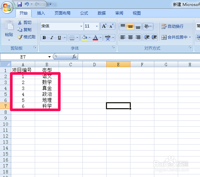Select cell containing 地理

point(47,100)
